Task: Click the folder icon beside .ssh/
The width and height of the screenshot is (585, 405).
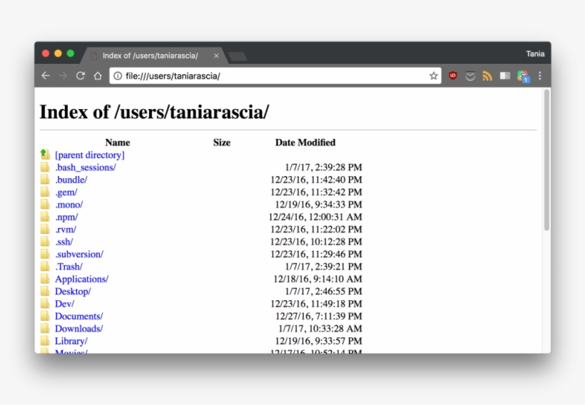Action: 45,241
